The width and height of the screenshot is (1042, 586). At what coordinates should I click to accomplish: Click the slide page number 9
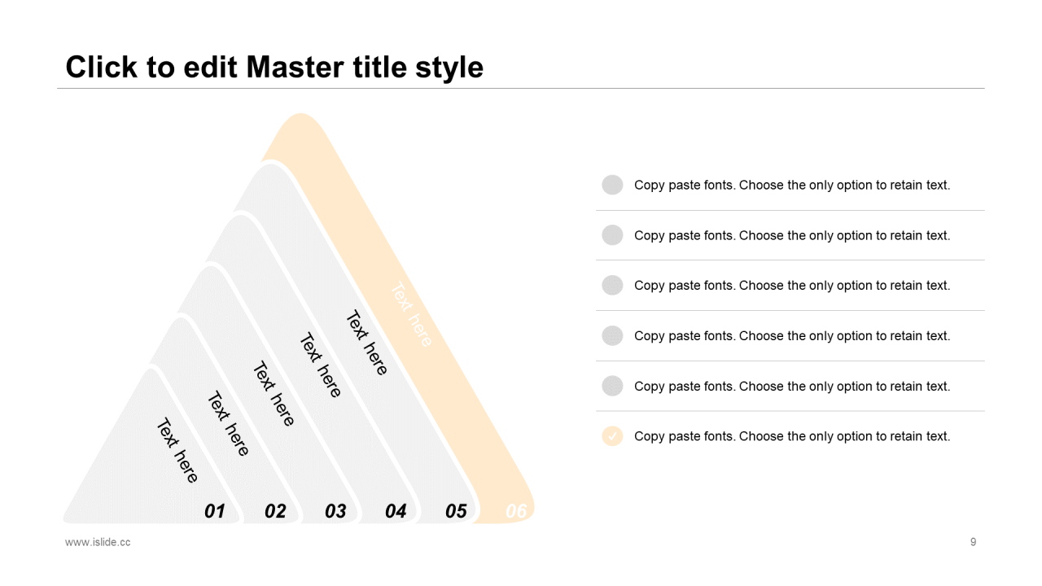pos(973,542)
